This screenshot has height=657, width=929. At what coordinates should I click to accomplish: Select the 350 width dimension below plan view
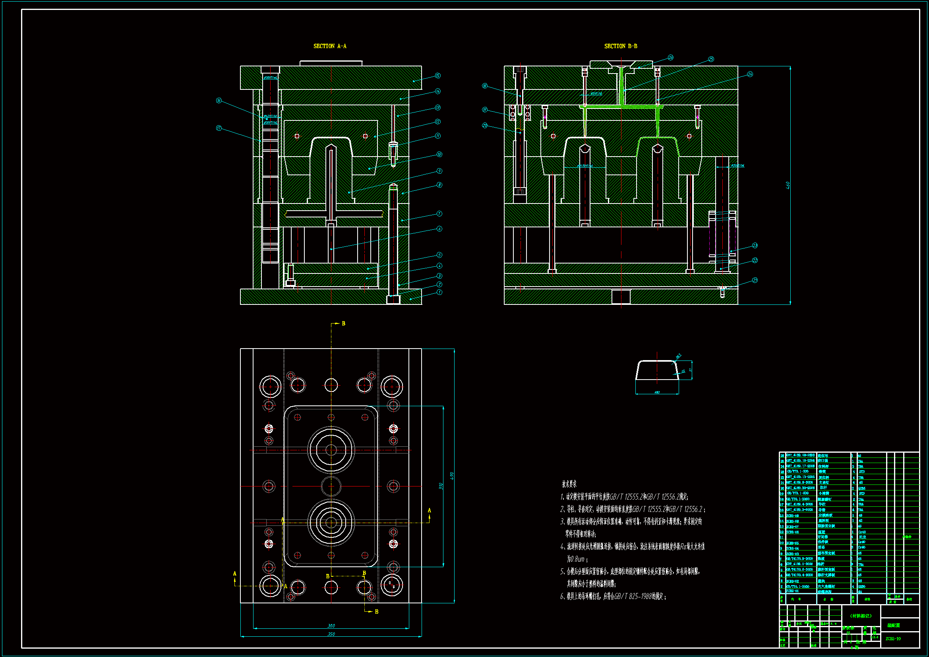coord(331,634)
